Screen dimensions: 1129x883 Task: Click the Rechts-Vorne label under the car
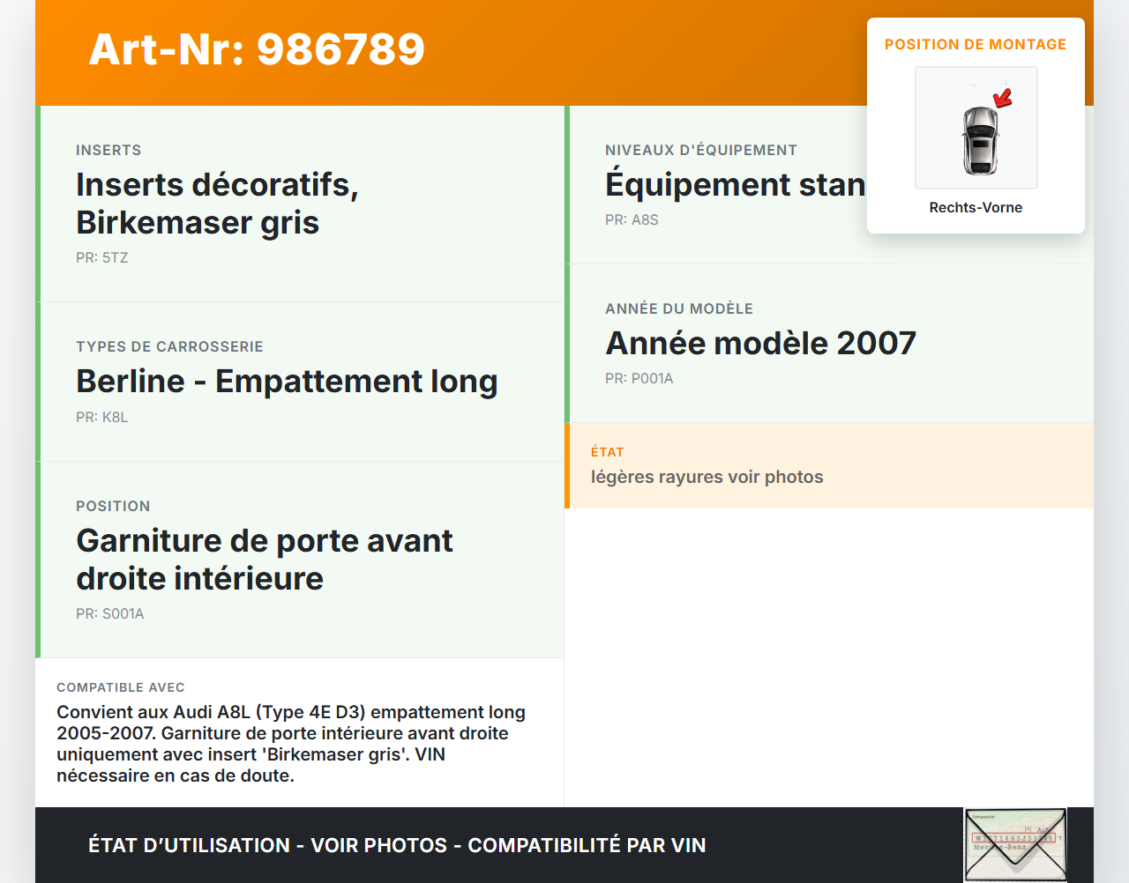976,207
